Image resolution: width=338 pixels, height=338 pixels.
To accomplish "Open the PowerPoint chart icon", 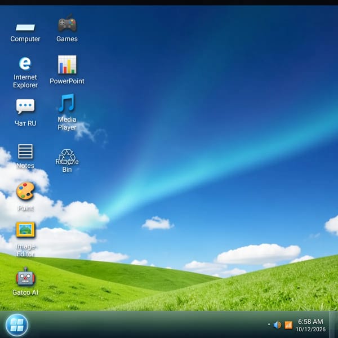I will click(67, 64).
